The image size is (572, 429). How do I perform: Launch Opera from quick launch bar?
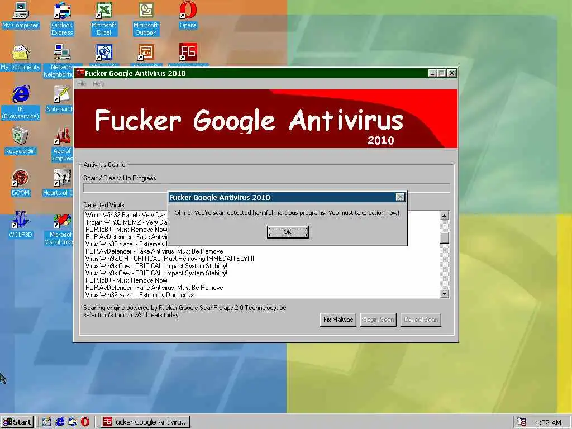coord(85,422)
